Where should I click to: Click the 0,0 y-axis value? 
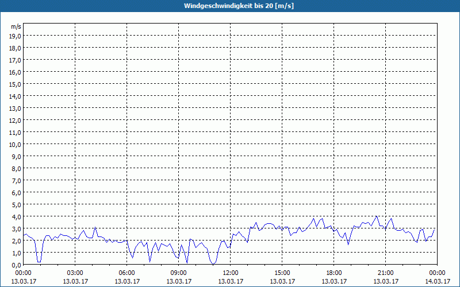17,265
